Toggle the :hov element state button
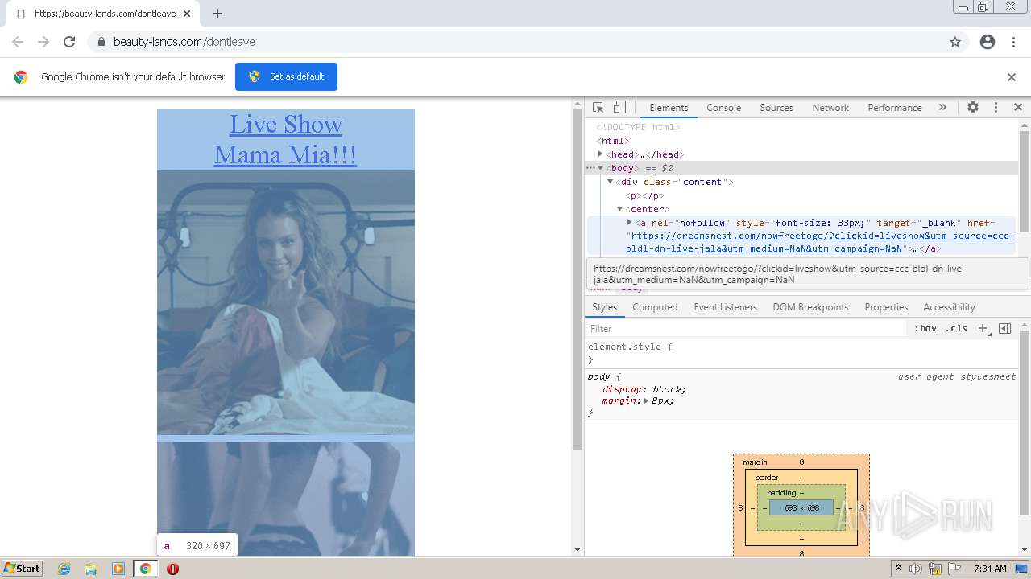 tap(925, 328)
